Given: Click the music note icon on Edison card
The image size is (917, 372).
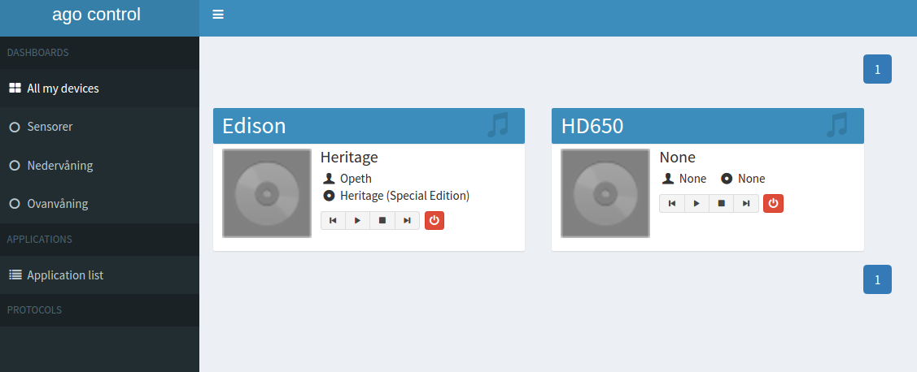Looking at the screenshot, I should point(498,125).
